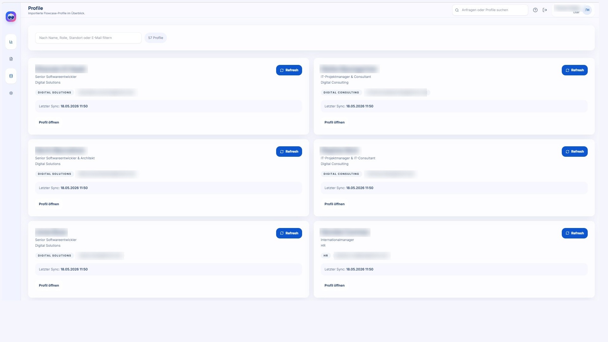The image size is (608, 342).
Task: Click the 'HR' department line under Internationalmanager
Action: tap(323, 245)
